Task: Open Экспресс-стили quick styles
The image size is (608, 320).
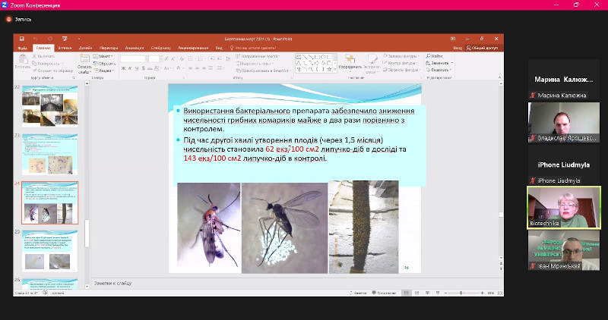Action: pos(372,64)
